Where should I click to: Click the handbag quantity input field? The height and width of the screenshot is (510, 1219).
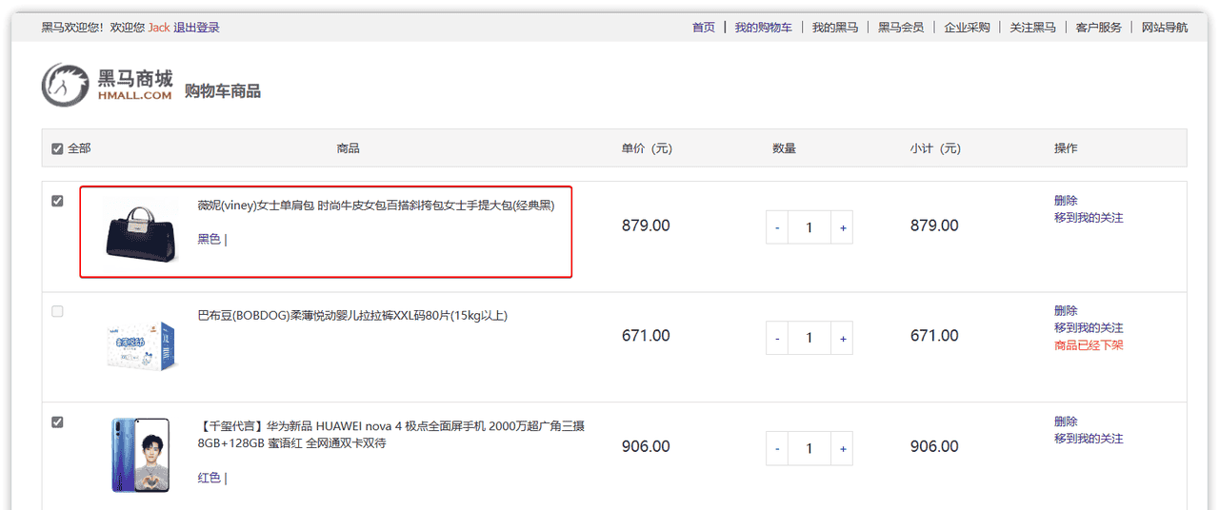(x=809, y=227)
